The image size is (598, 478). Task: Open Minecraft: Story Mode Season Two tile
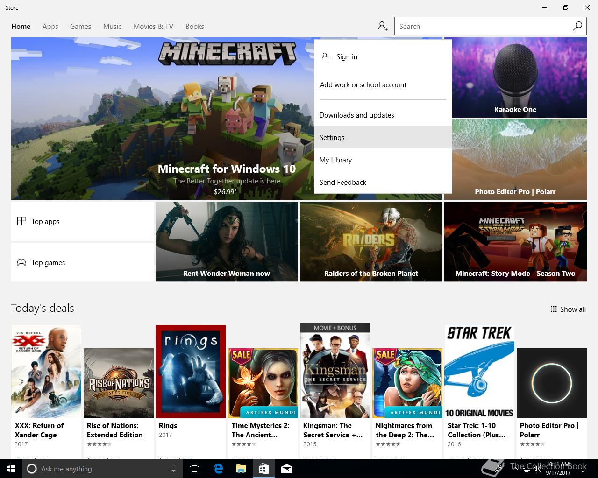(515, 242)
